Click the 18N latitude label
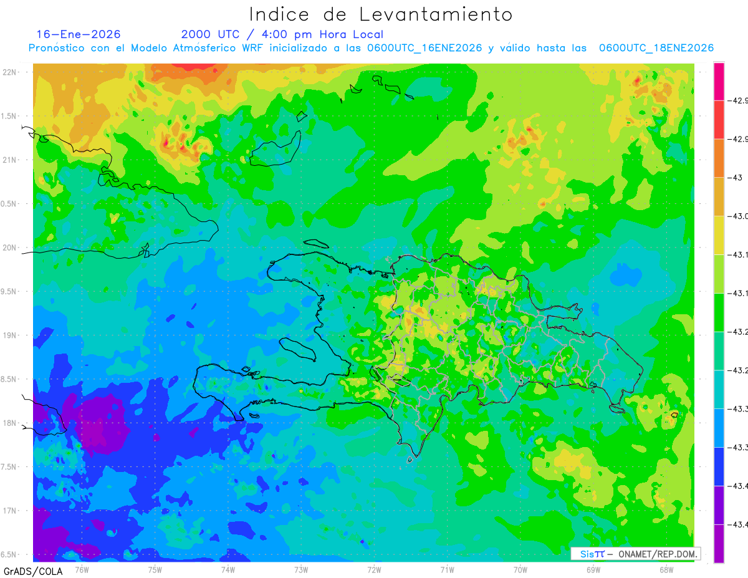Screen dimensions: 748x578 pos(10,423)
